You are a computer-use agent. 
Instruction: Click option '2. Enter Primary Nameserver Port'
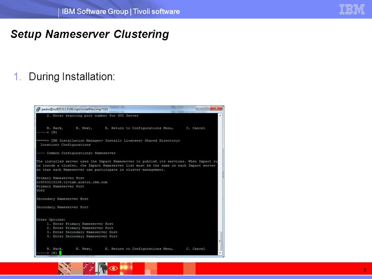80,228
